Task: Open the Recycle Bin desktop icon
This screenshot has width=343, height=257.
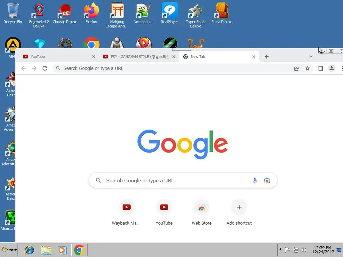Action: tap(13, 13)
